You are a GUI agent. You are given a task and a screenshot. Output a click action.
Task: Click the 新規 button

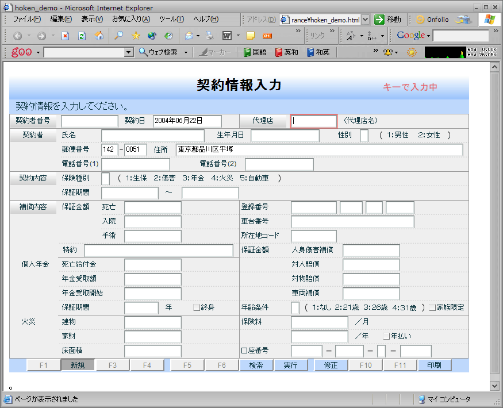(78, 365)
